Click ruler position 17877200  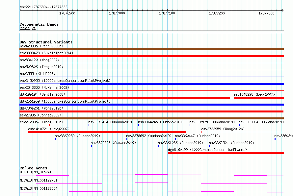point(217,13)
